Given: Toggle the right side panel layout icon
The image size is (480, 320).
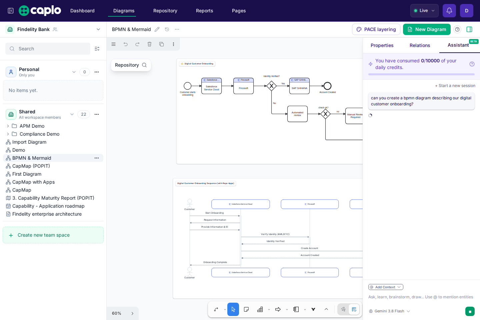Looking at the screenshot, I should click(469, 29).
